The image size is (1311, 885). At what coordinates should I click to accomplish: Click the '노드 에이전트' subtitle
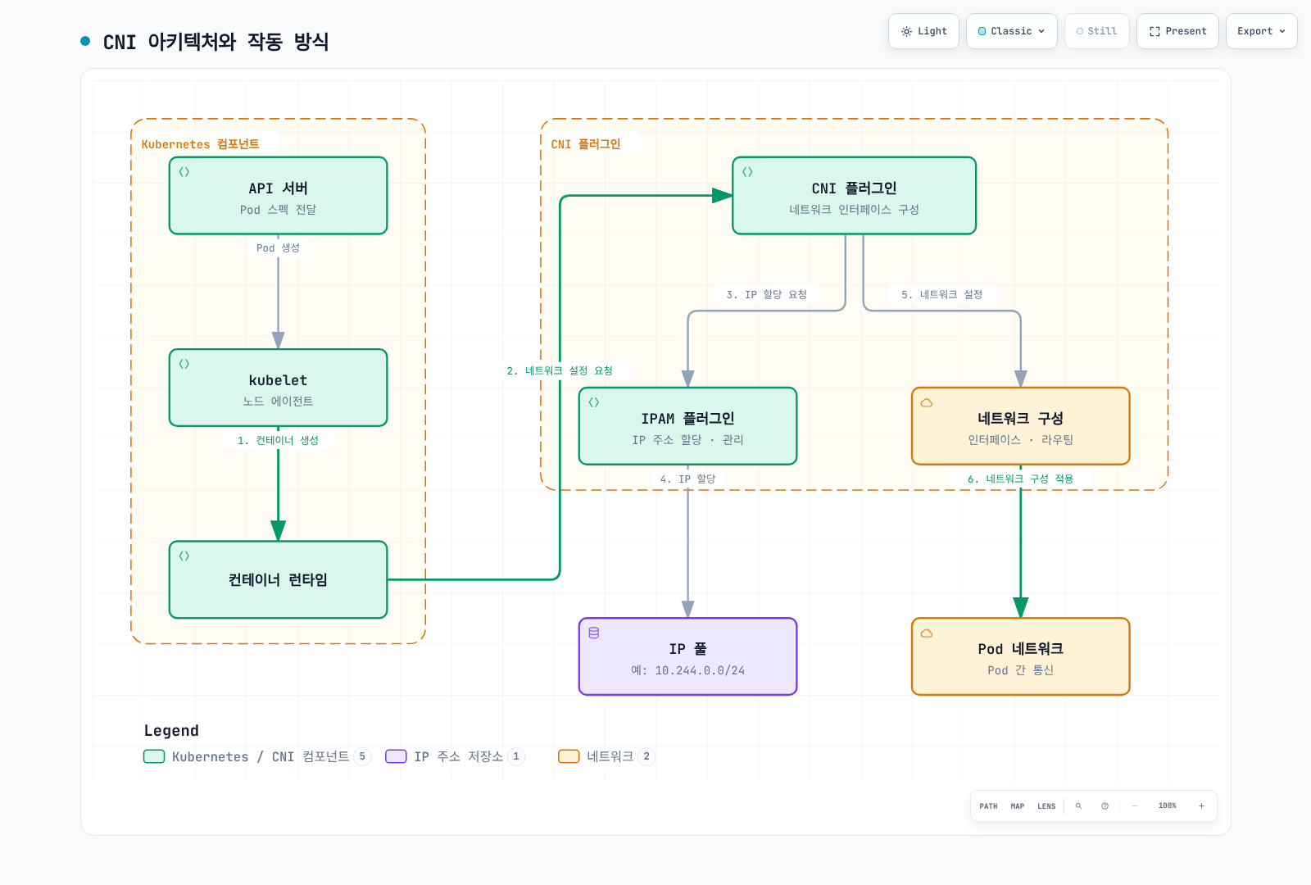(x=278, y=402)
